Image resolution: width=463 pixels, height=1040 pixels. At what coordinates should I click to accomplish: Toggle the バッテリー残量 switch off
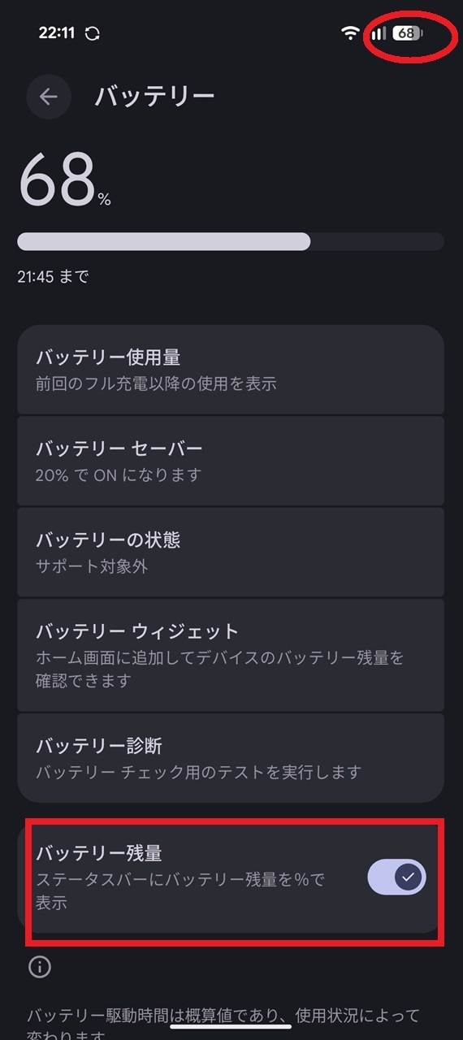point(396,877)
